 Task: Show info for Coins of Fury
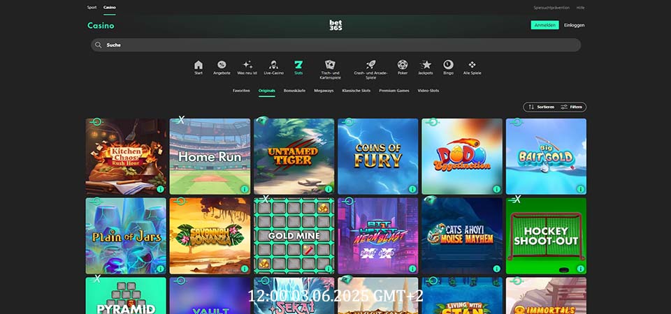(x=412, y=189)
